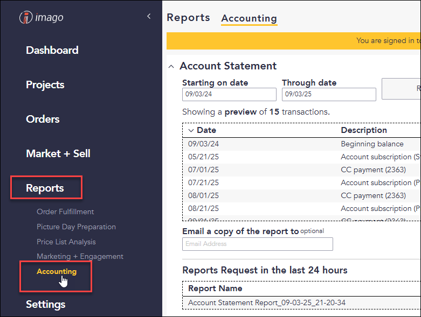The height and width of the screenshot is (317, 421).
Task: Open Market + Sell section
Action: pyautogui.click(x=58, y=153)
